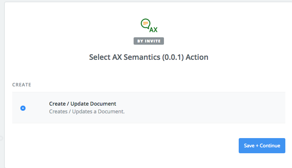The height and width of the screenshot is (168, 292).
Task: Hit the Save + Continue button
Action: point(262,145)
